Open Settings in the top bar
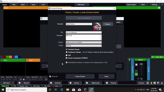Screen dimensions: 164x92 154,5
